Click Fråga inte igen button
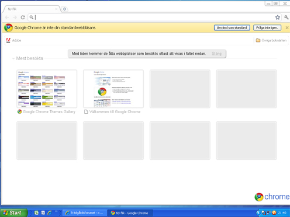 coord(267,27)
